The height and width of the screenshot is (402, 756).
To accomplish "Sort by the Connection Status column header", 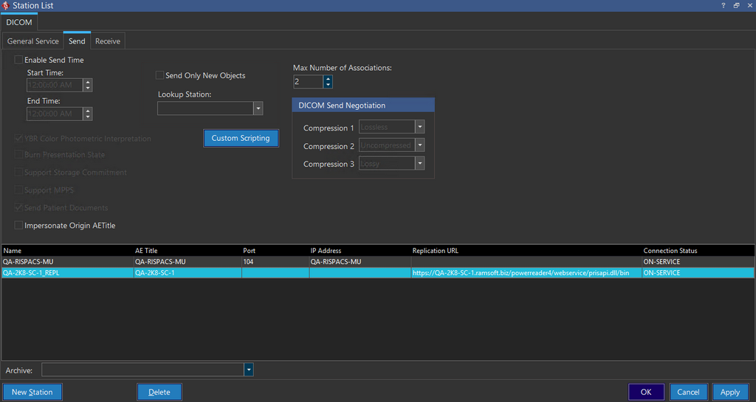I will (670, 251).
